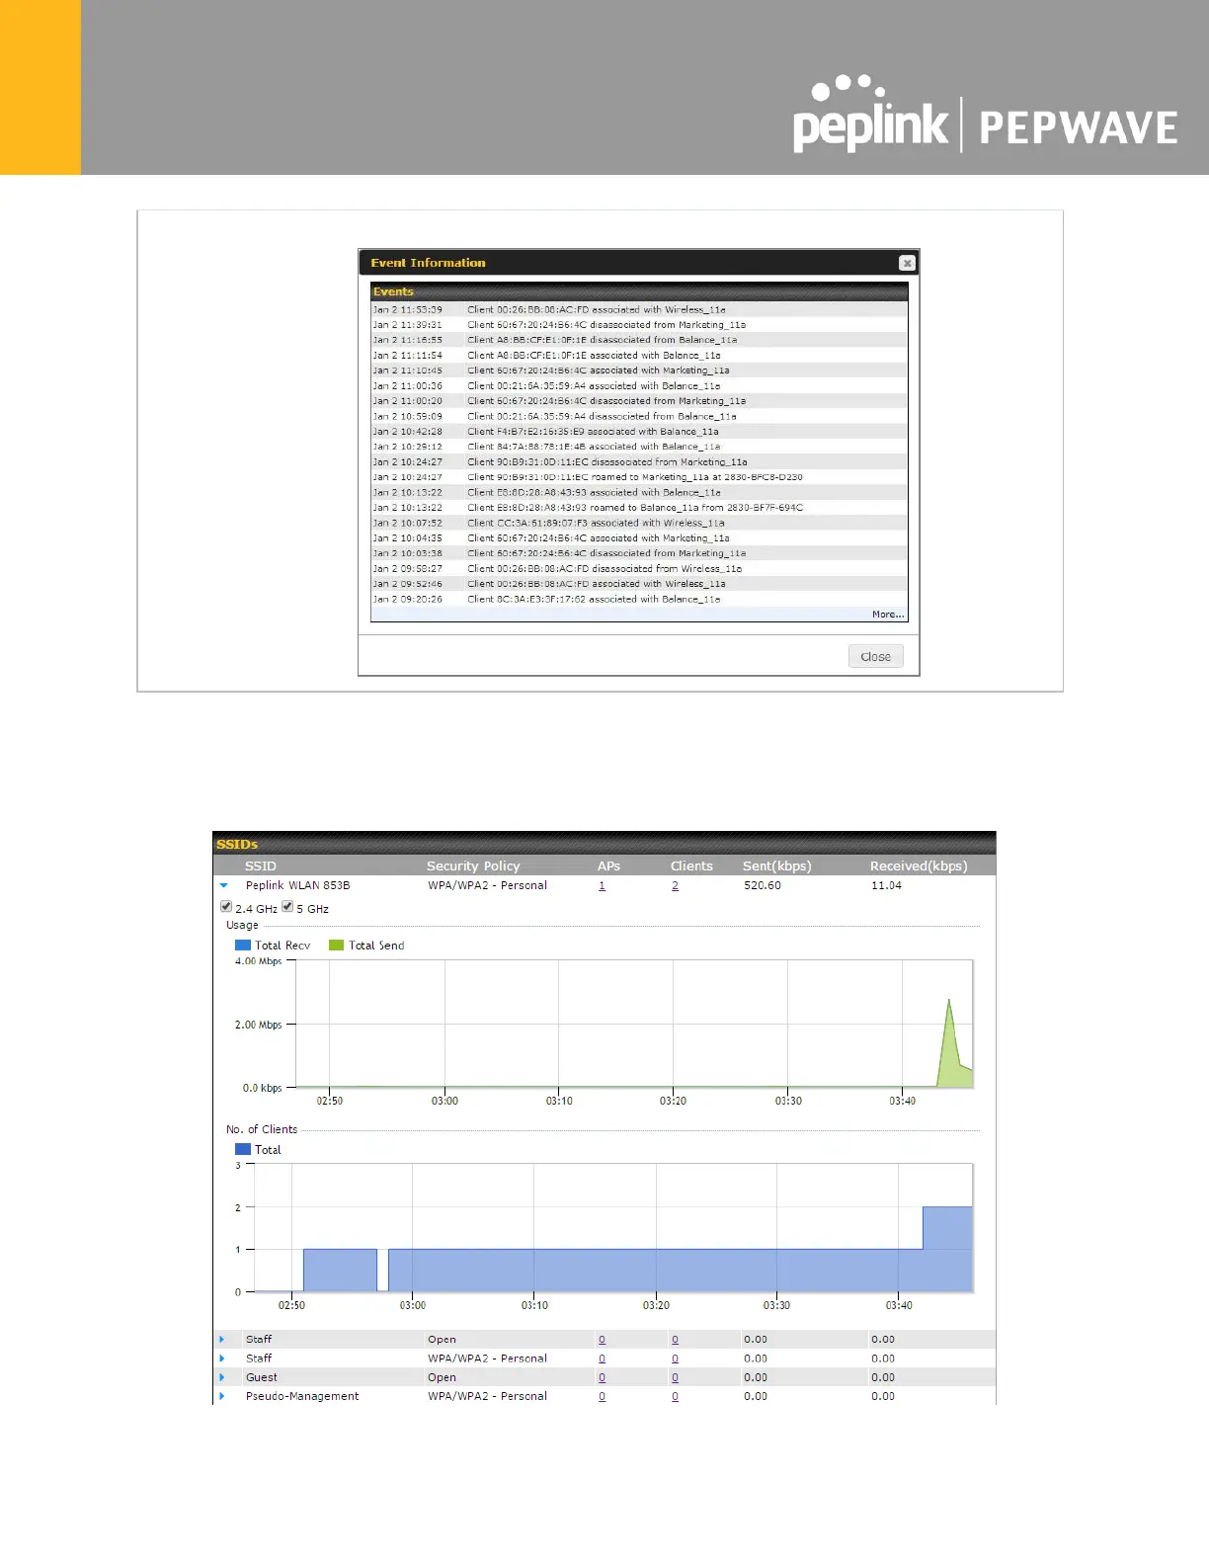Select the Jan 2 11:10:45 event row

click(x=639, y=371)
